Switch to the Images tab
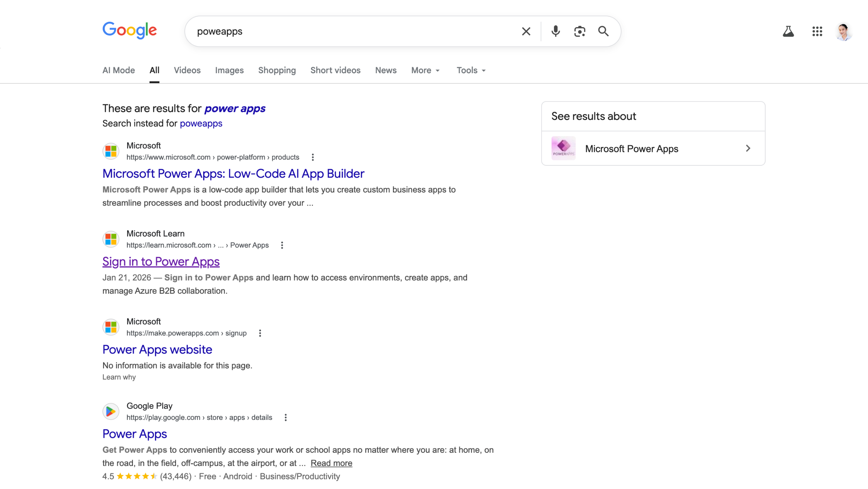Image resolution: width=868 pixels, height=489 pixels. click(229, 70)
